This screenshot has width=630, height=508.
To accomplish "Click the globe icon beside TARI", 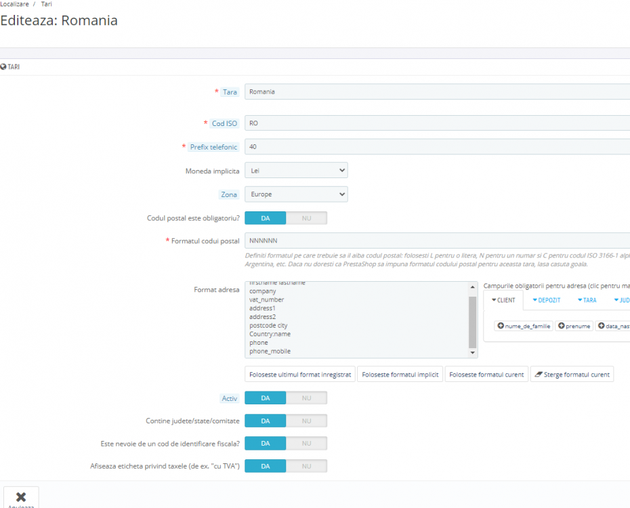I will [x=3, y=67].
